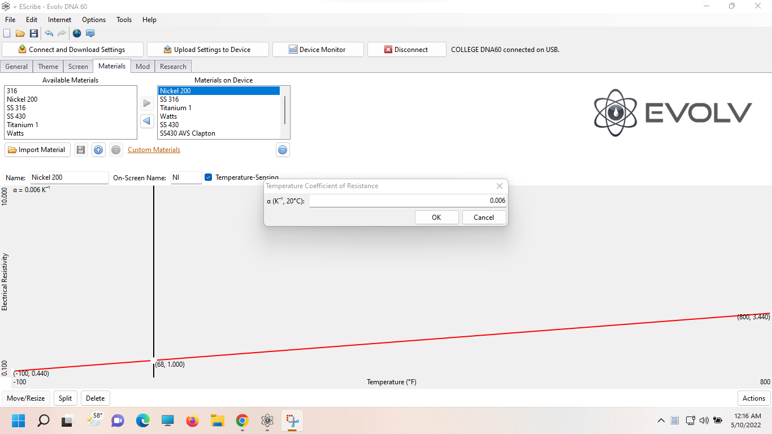Click the blue left arrow between material lists
The height and width of the screenshot is (434, 772).
(147, 121)
